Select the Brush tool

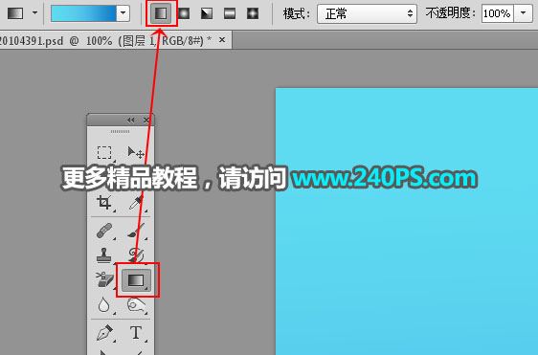(x=136, y=231)
